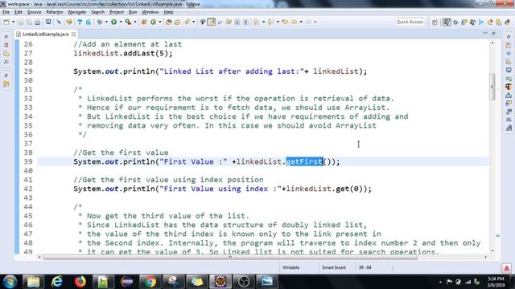Click the horizontal scrollbar of editor
Screen dimensions: 515x289
click(x=230, y=257)
